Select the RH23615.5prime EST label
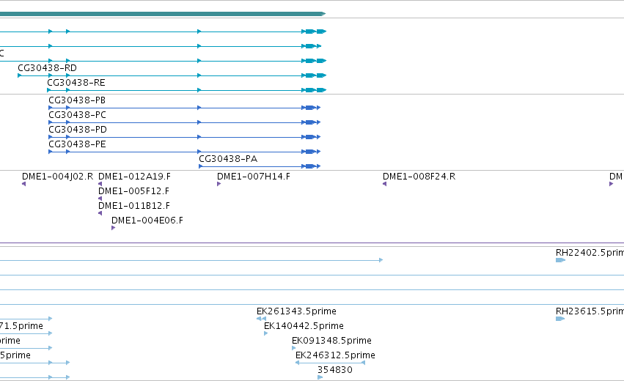The width and height of the screenshot is (624, 381). coord(590,311)
